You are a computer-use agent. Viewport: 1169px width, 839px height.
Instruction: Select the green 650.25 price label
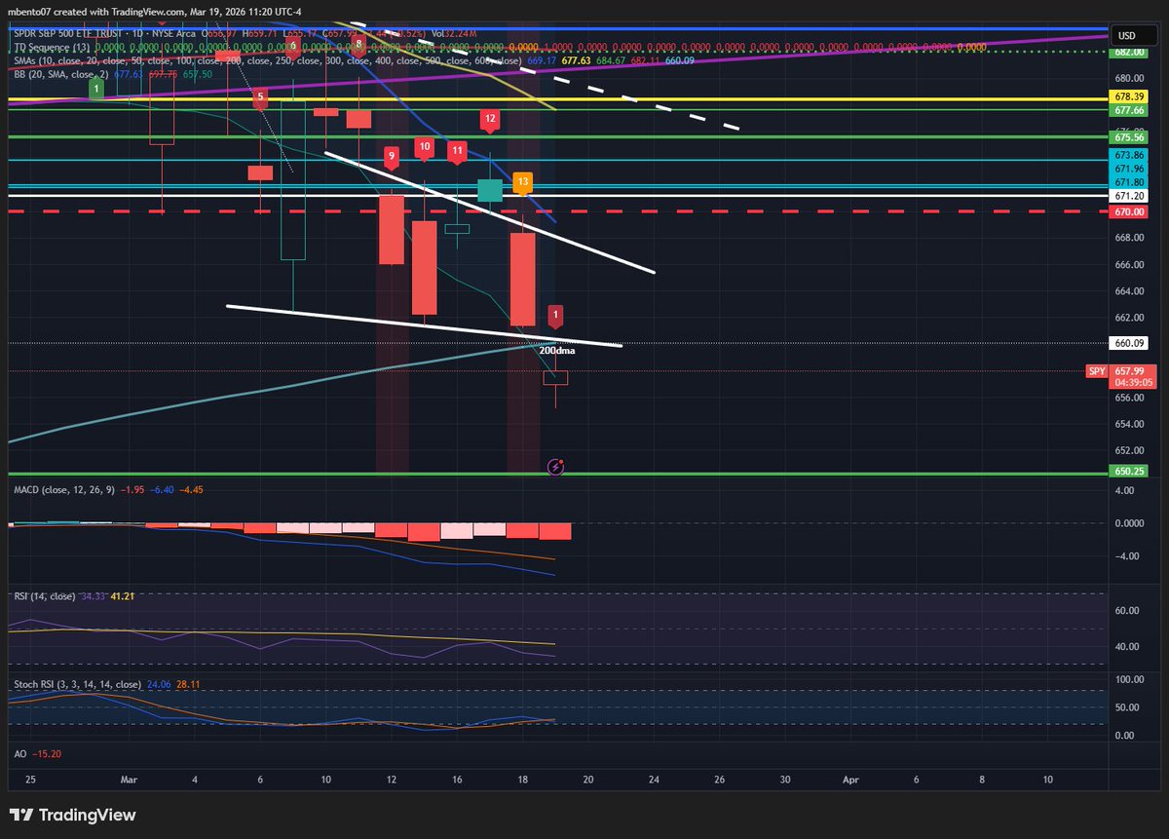click(1127, 472)
